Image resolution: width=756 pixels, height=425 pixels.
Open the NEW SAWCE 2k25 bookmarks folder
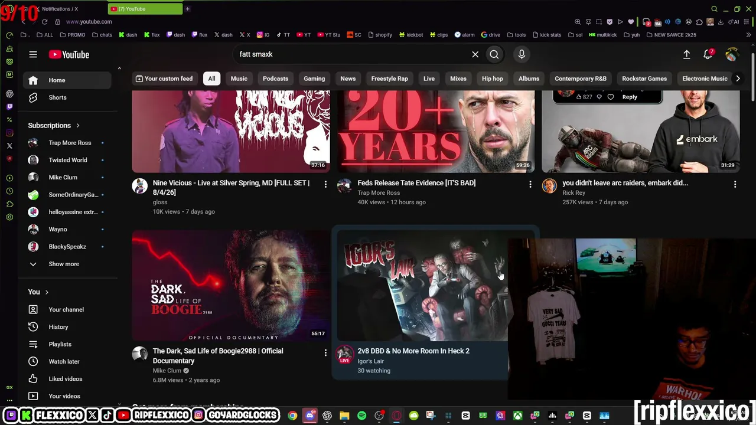671,35
